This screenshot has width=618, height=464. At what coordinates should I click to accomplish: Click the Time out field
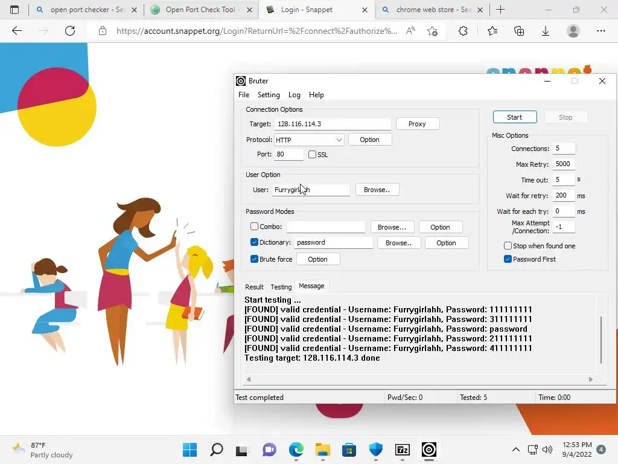pyautogui.click(x=564, y=179)
